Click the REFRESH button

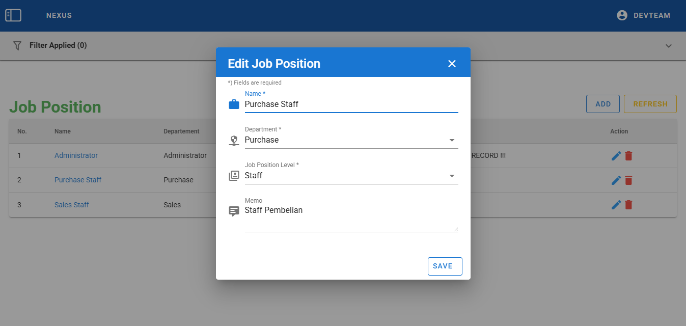tap(650, 104)
